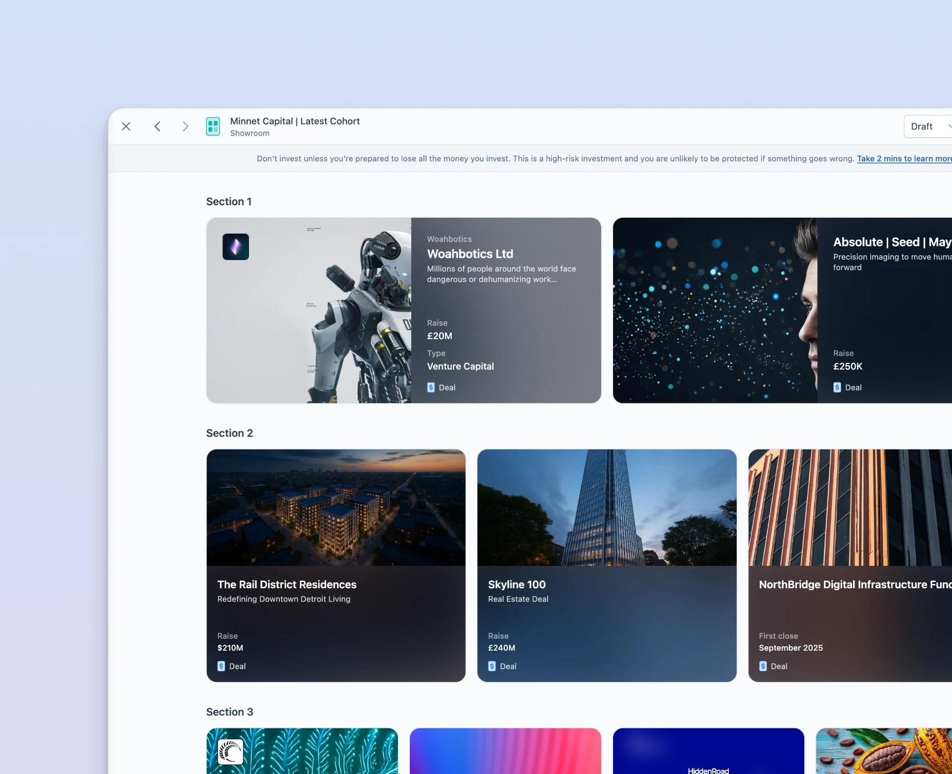Click the £240M raise value on Skyline 100
The image size is (952, 774).
tap(502, 648)
